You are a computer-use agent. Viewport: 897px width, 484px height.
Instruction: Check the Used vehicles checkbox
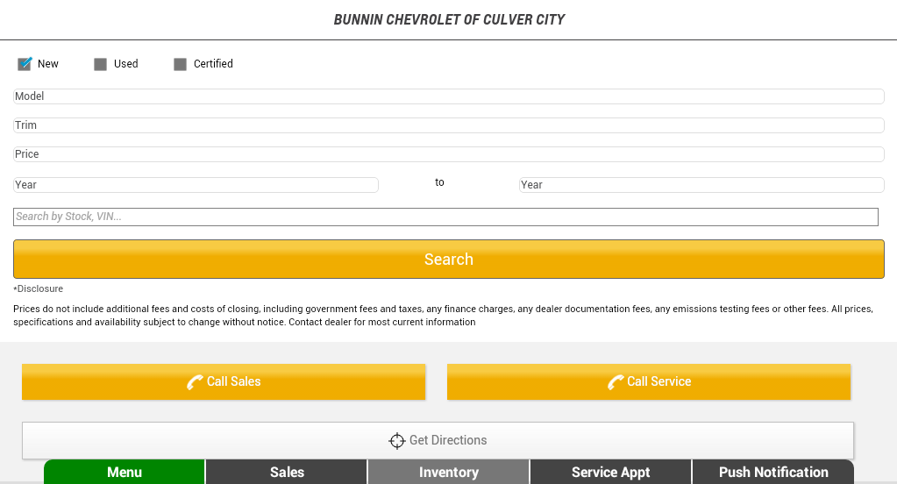(100, 64)
